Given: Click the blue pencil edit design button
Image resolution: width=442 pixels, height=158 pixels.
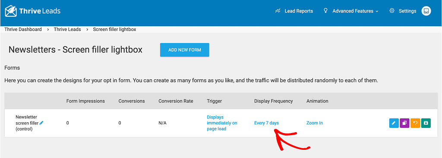Looking at the screenshot, I should click(394, 123).
